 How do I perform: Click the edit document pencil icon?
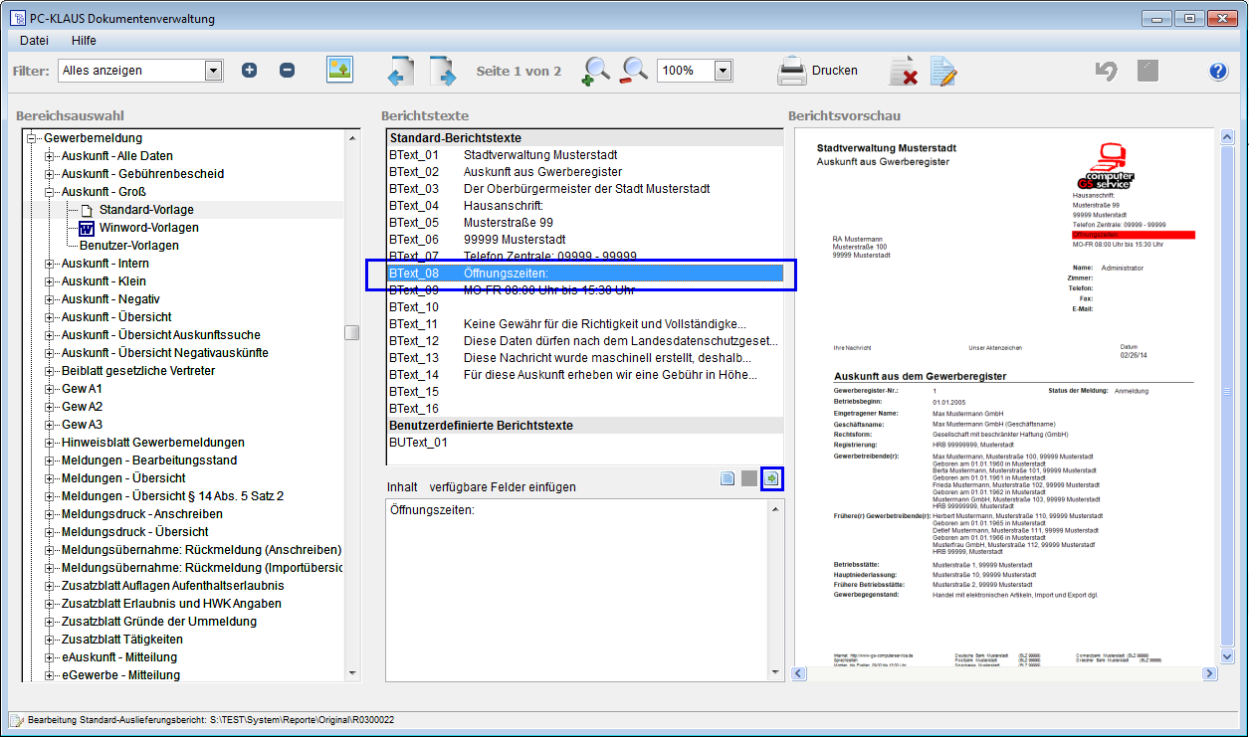tap(942, 71)
